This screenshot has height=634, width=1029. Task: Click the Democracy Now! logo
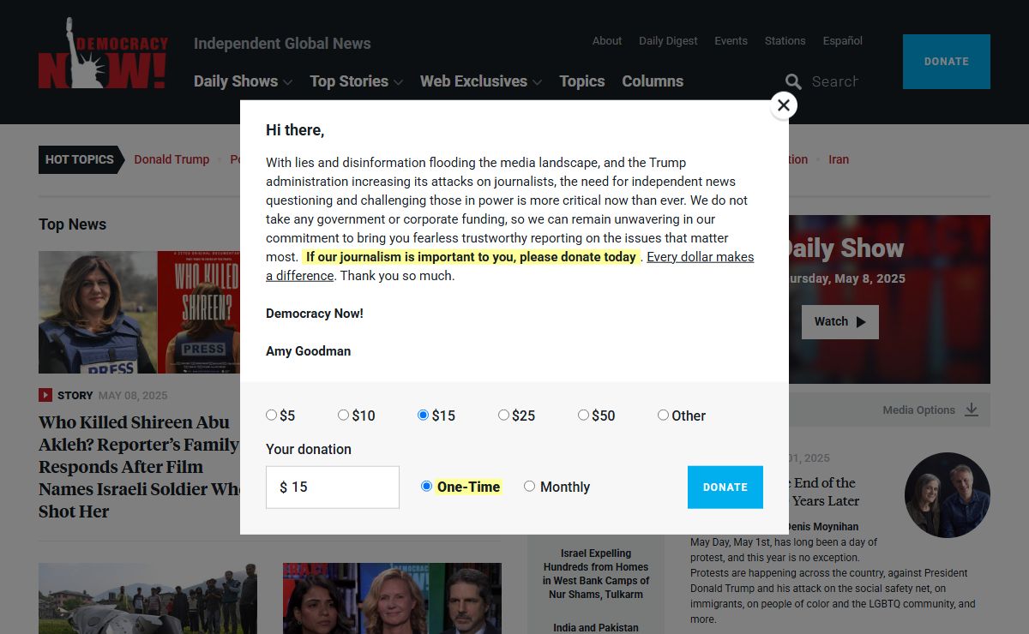pos(103,53)
